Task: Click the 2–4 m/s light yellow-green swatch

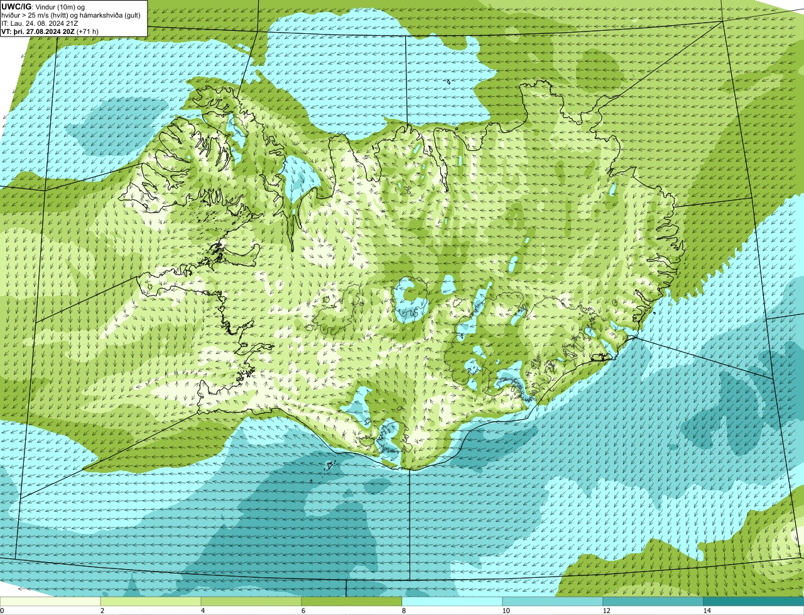Action: [x=151, y=602]
